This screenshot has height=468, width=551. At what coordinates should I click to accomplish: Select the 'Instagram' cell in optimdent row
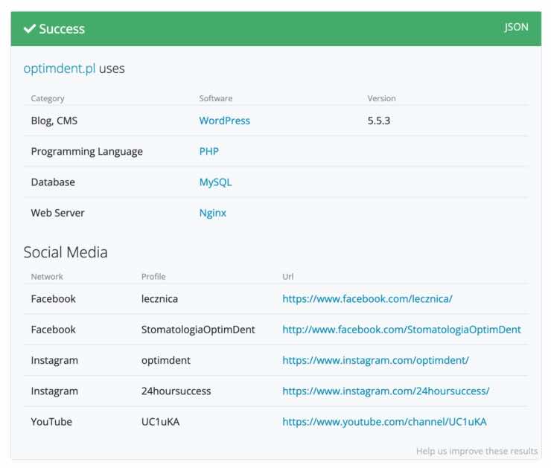(54, 361)
